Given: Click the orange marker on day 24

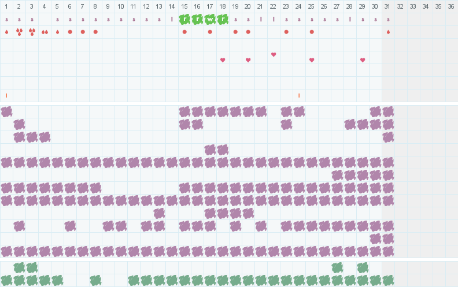Looking at the screenshot, I should [x=299, y=95].
